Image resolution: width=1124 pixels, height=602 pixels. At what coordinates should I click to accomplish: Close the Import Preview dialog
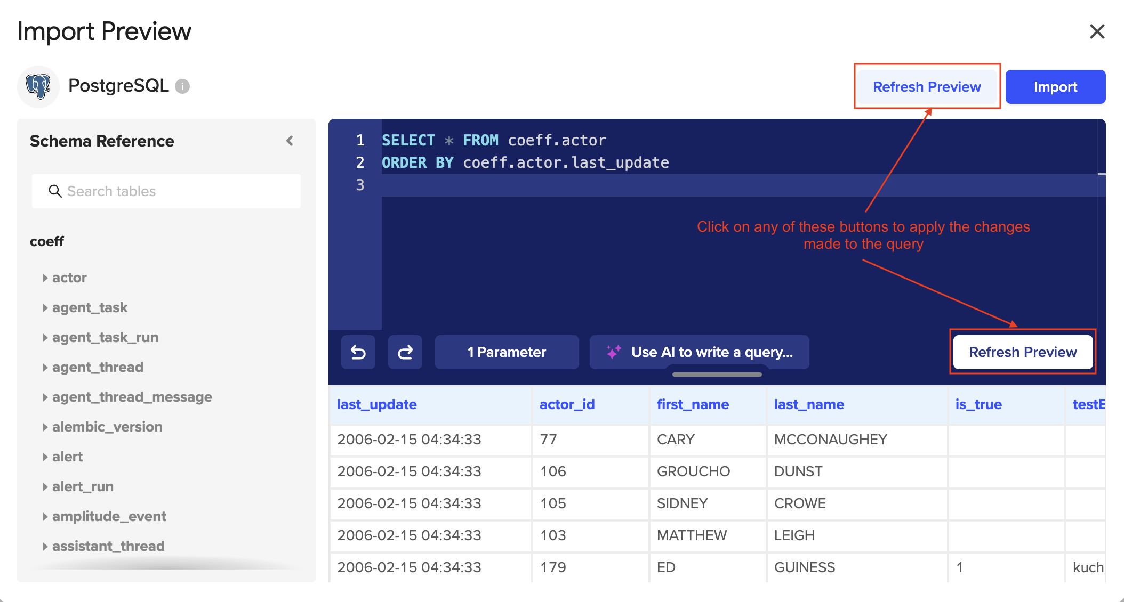pyautogui.click(x=1097, y=31)
